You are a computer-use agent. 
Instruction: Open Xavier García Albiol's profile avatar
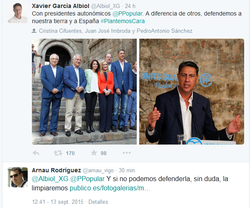[x=18, y=13]
